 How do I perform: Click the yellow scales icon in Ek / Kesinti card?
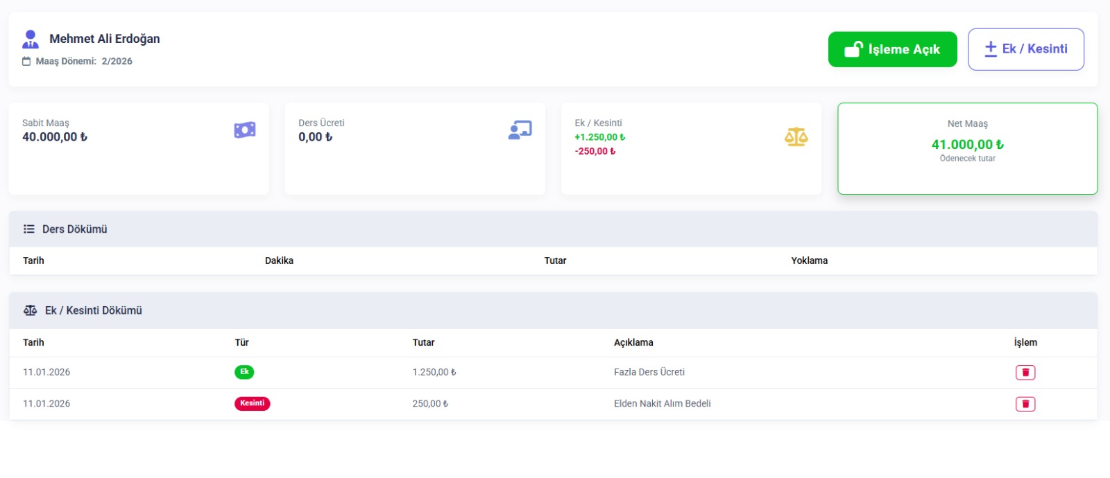796,137
